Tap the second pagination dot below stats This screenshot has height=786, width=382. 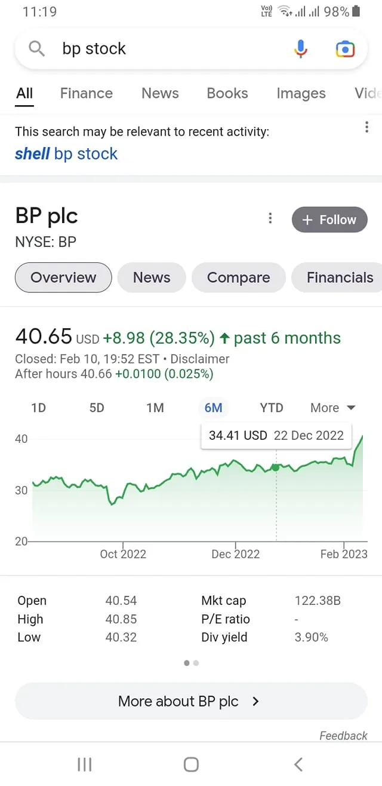coord(196,663)
